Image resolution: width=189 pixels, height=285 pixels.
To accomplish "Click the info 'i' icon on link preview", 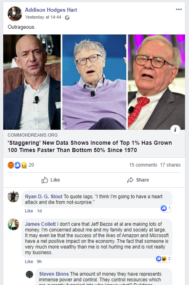I will click(x=175, y=130).
